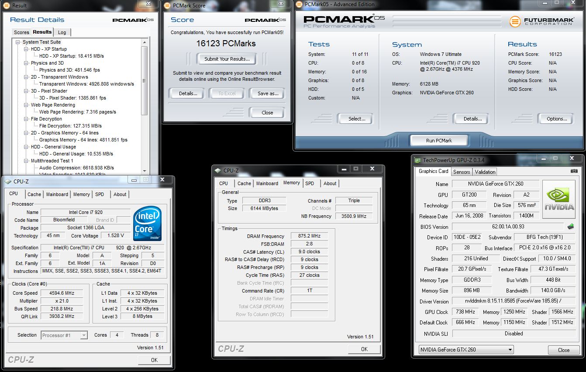
Task: Collapse the Web Page Rendering node
Action: 26,105
